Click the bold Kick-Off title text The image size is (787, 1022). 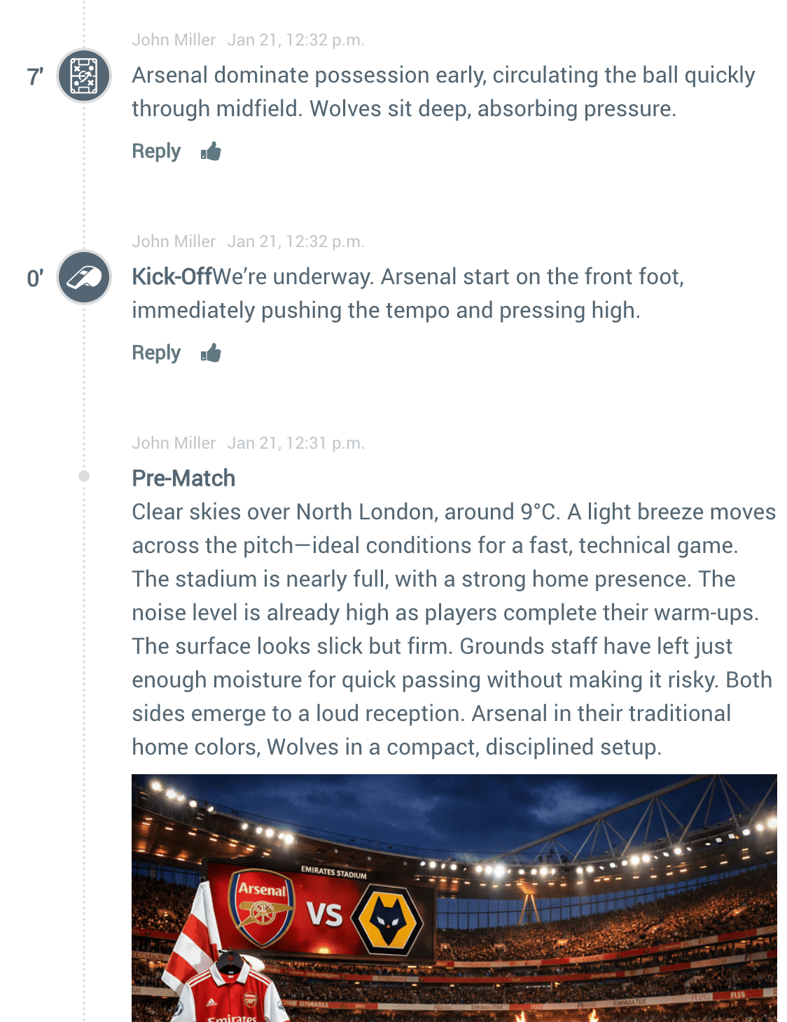172,276
